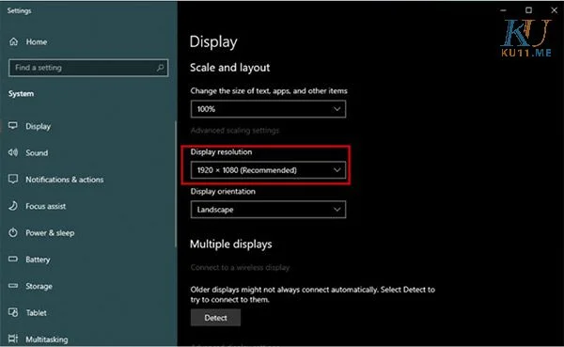Go to Multitasking settings

[46, 339]
